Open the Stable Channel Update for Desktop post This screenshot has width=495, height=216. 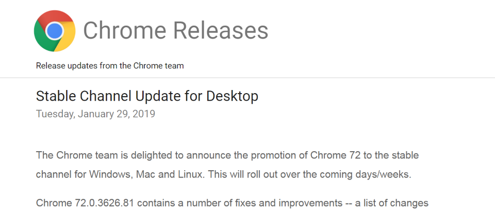[147, 96]
